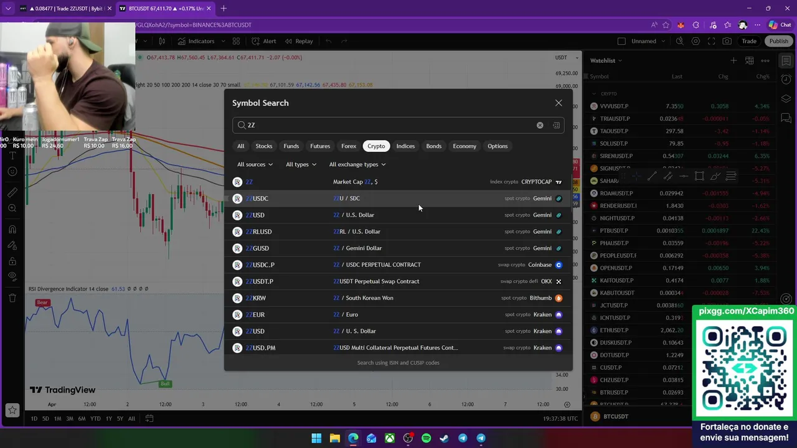Viewport: 797px width, 448px height.
Task: Open the watchlist more options menu
Action: pos(765,60)
